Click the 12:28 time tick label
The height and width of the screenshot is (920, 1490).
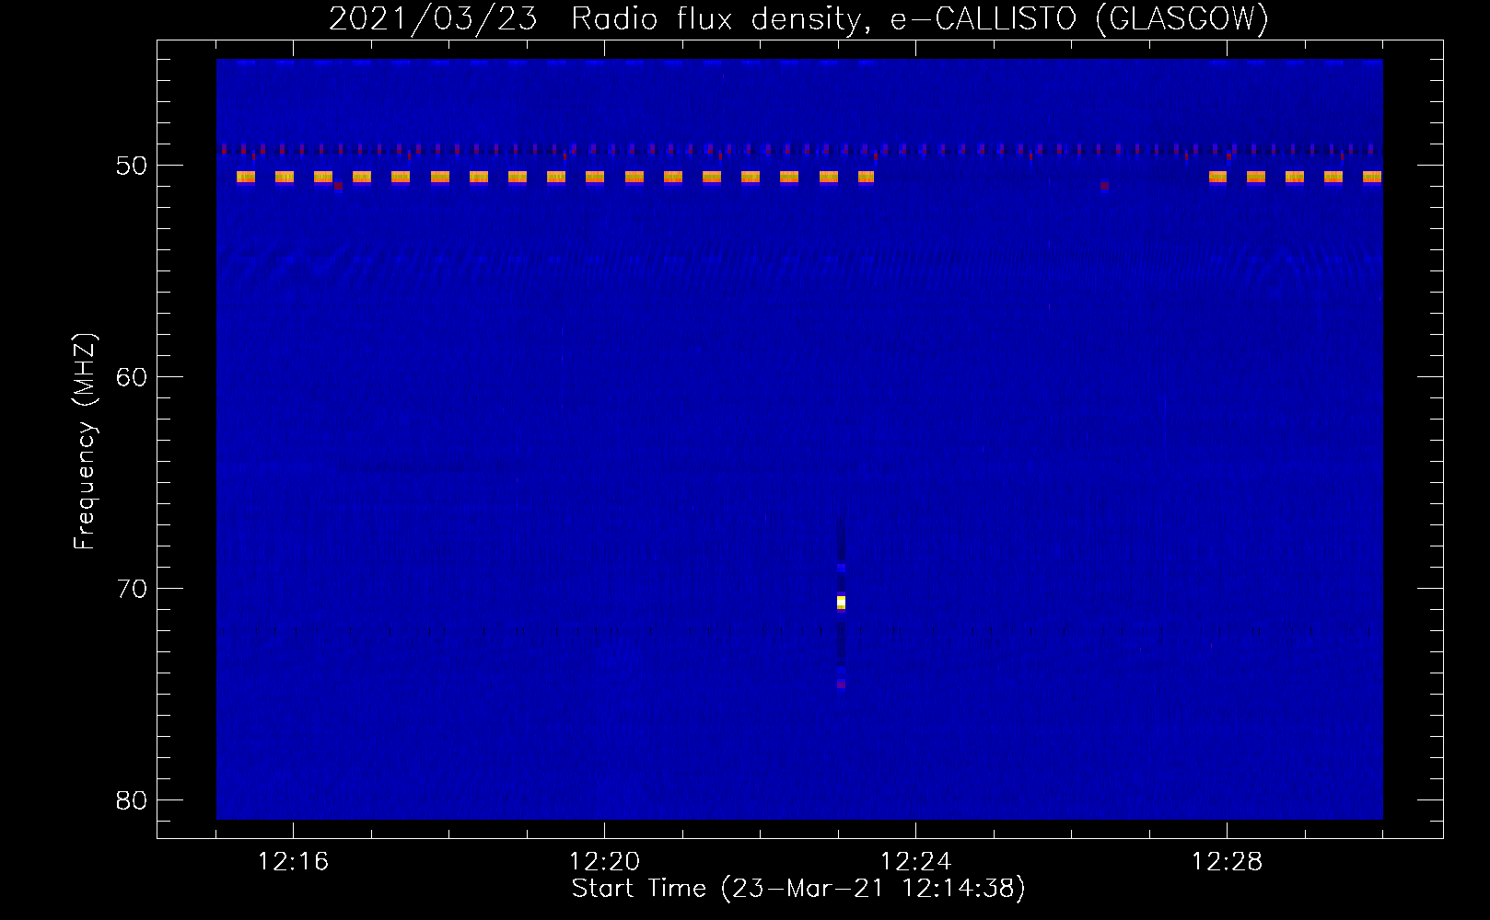pyautogui.click(x=1227, y=862)
